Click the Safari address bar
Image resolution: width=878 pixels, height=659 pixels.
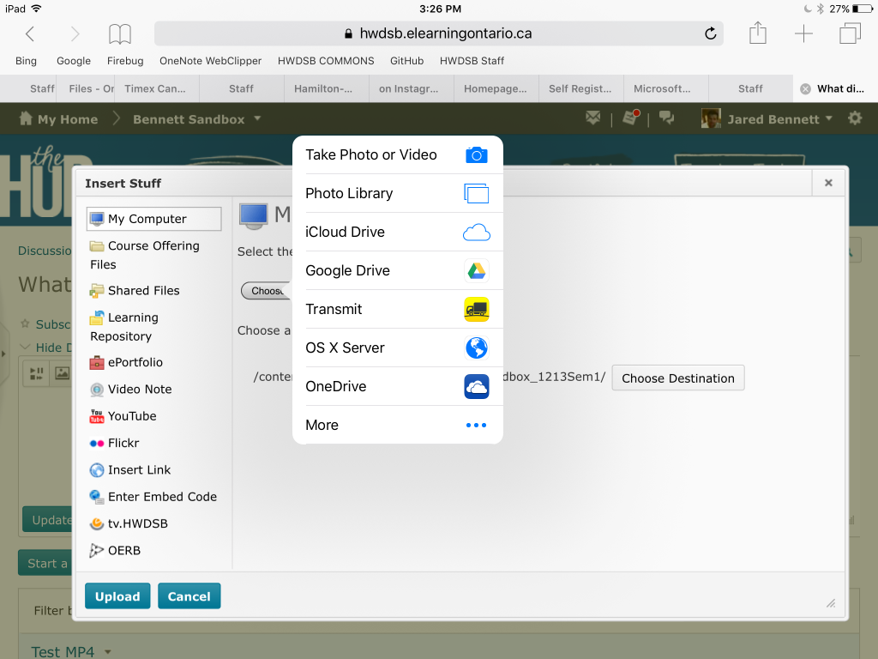pos(438,33)
